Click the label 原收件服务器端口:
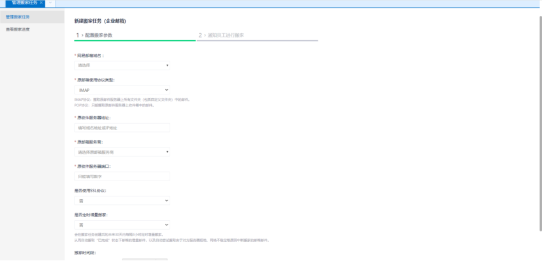Screen dimensions: 542x261 point(94,166)
